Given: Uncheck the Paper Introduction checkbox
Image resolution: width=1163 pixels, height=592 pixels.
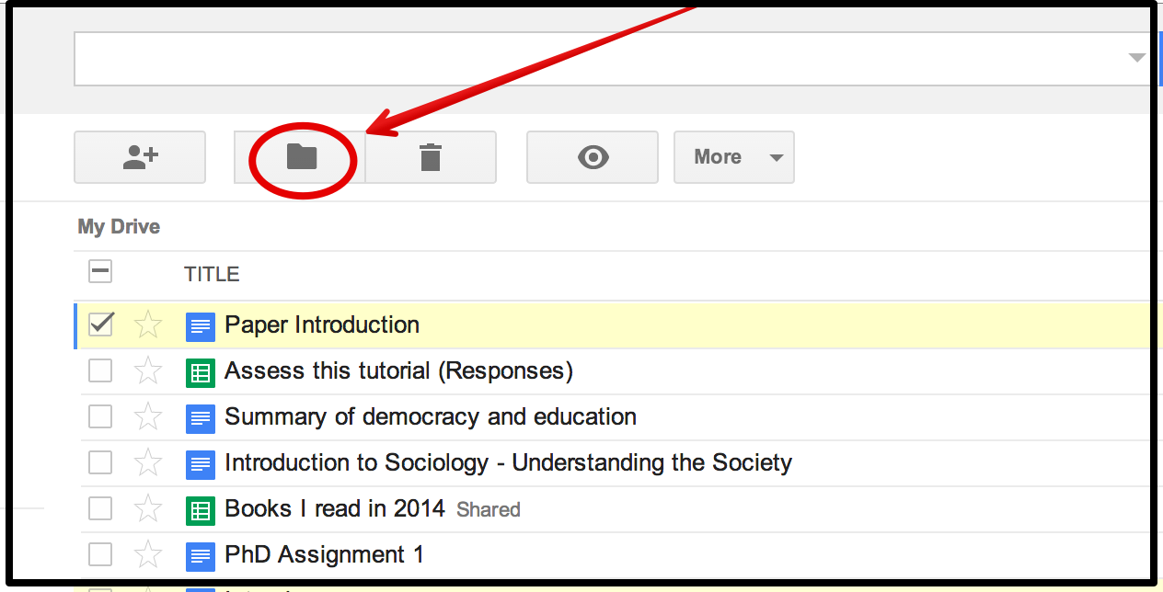Looking at the screenshot, I should tap(100, 324).
